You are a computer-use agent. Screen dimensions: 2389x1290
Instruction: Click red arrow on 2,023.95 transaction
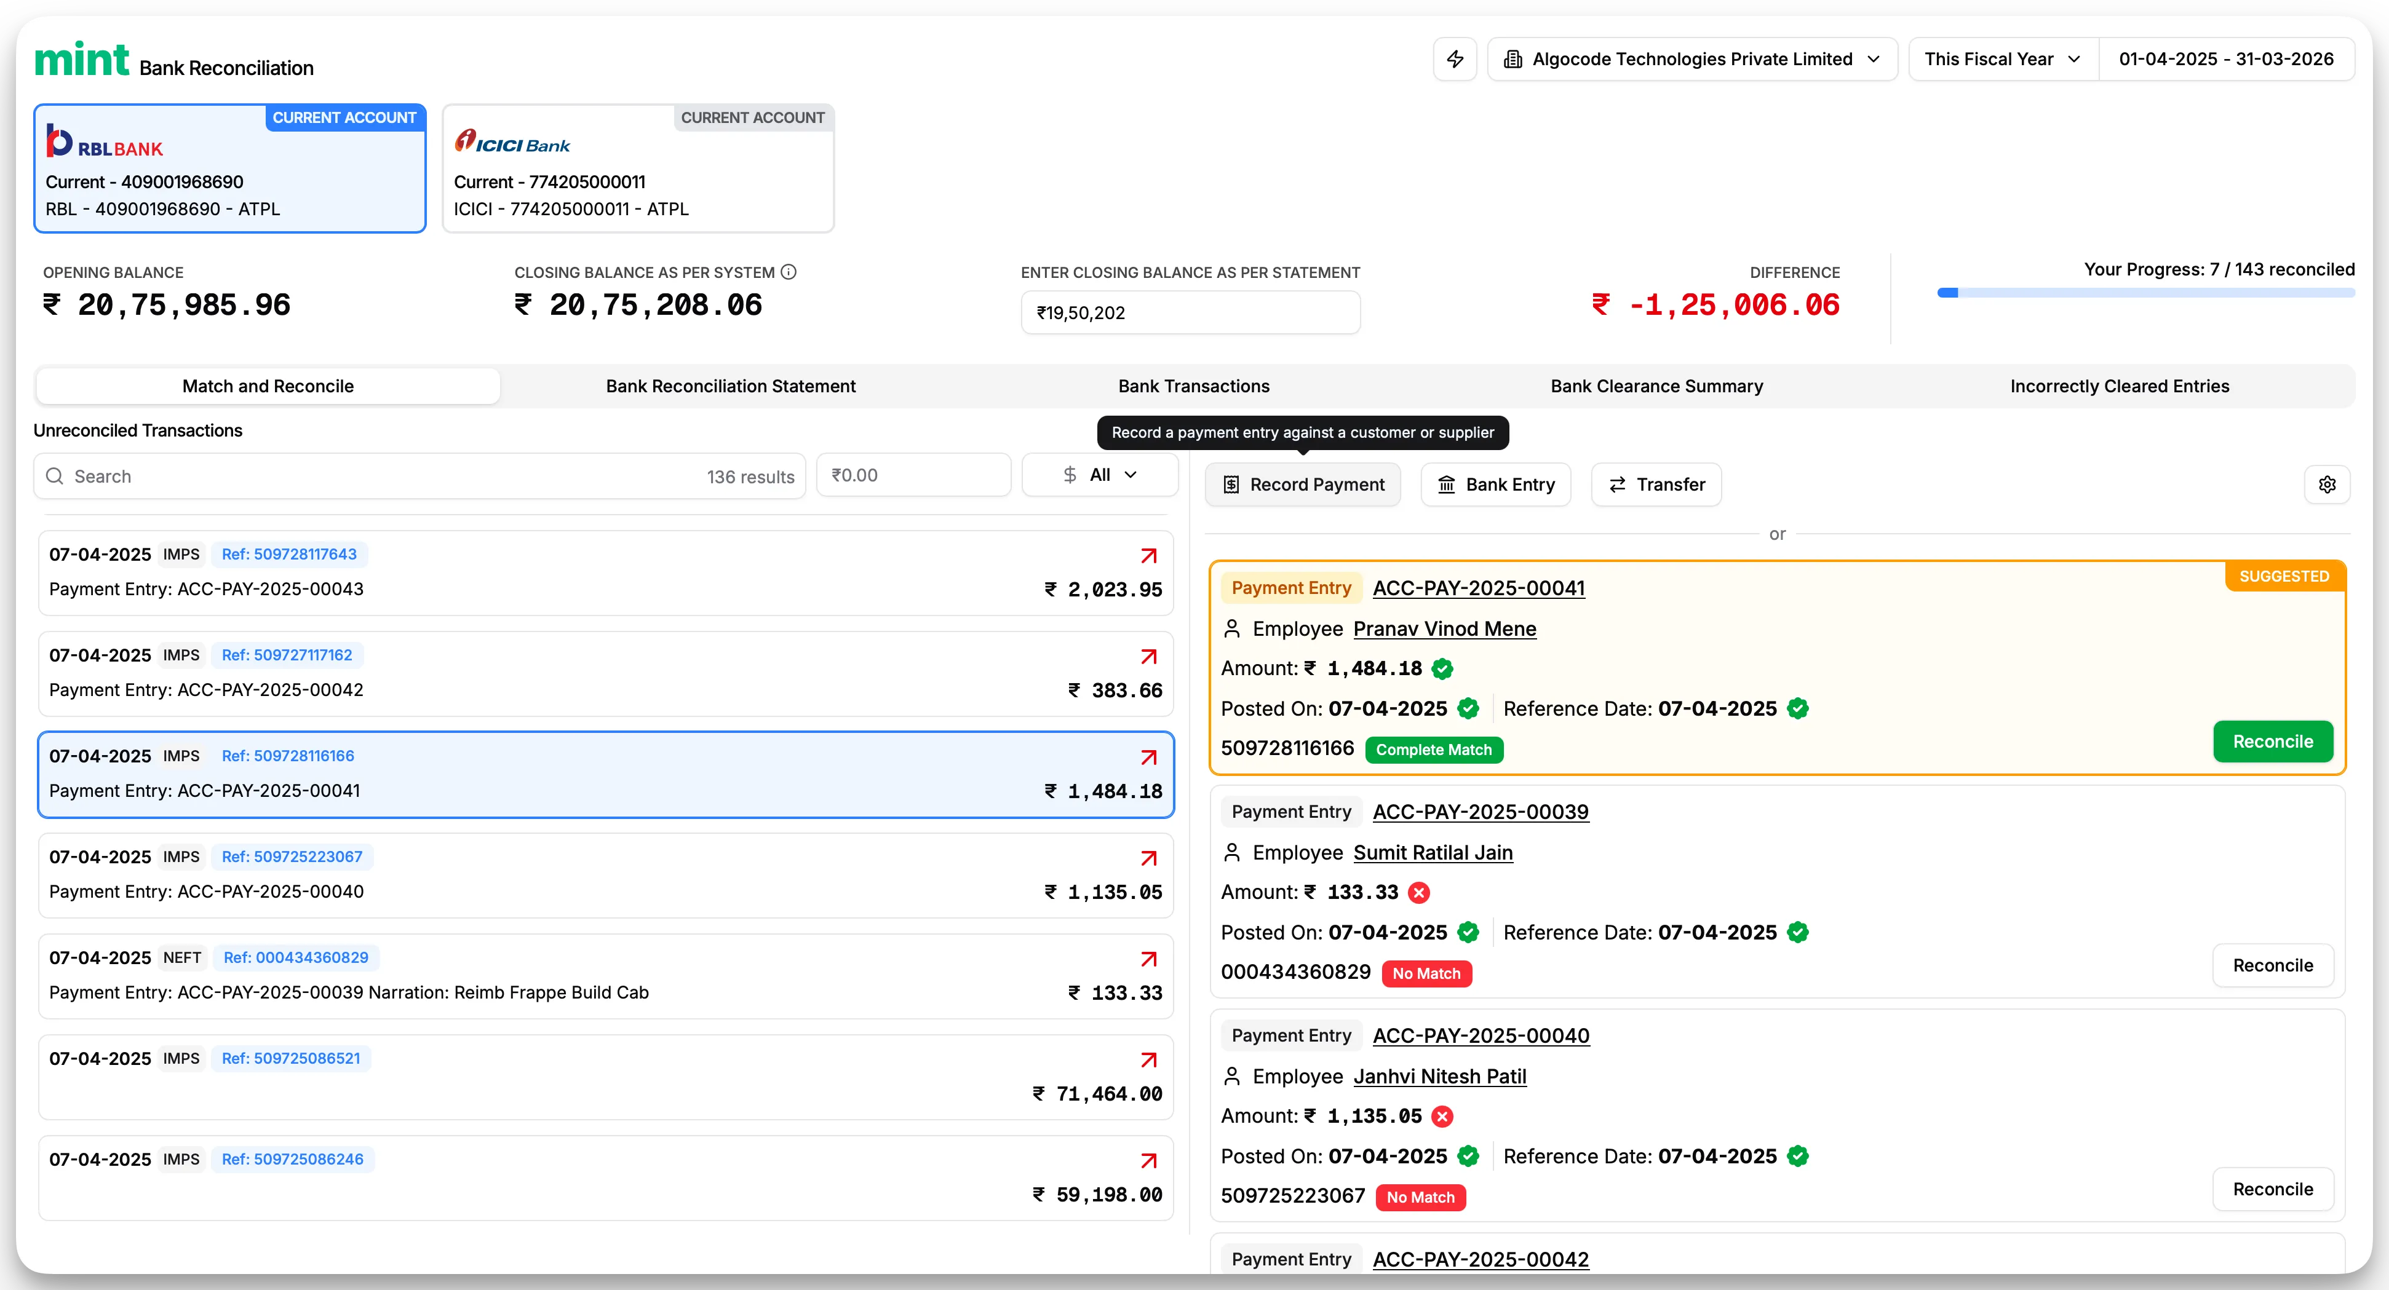click(x=1148, y=555)
